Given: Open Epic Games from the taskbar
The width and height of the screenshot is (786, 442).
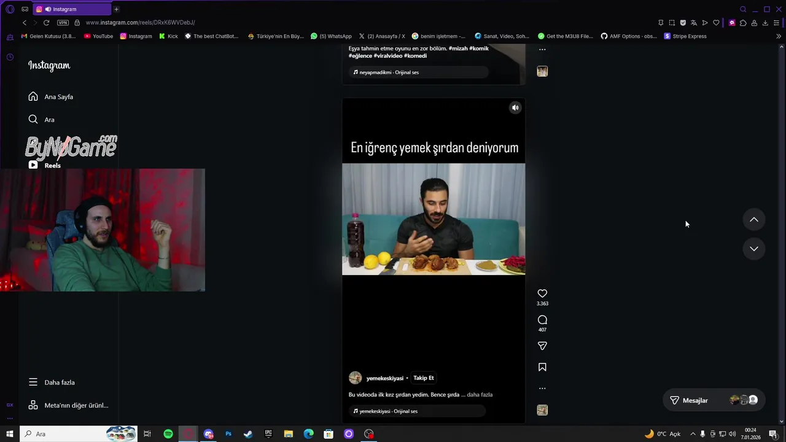Looking at the screenshot, I should 268,434.
